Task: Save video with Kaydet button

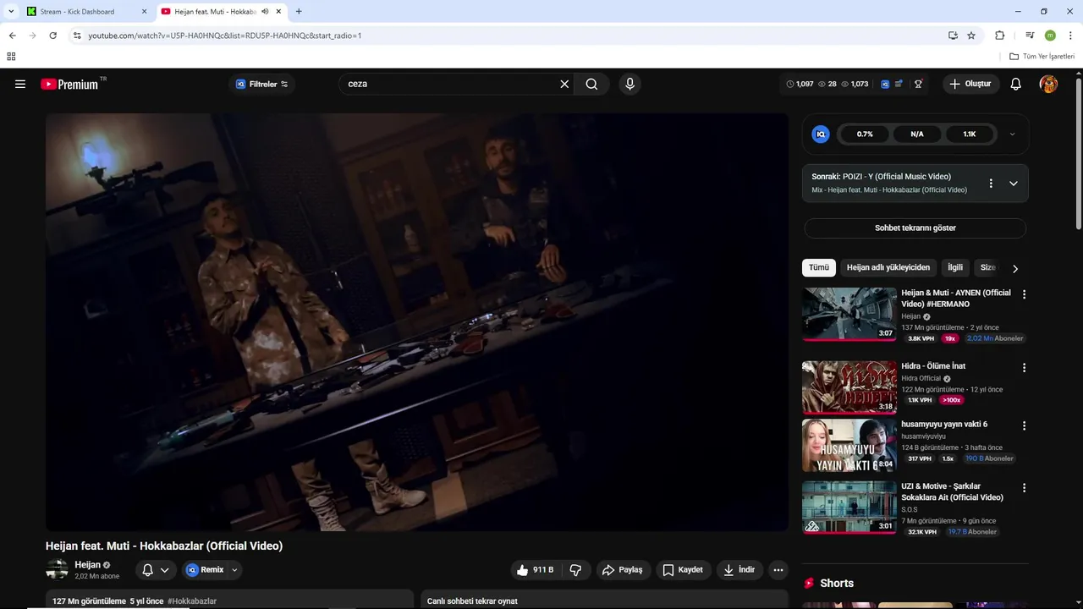Action: pos(683,569)
